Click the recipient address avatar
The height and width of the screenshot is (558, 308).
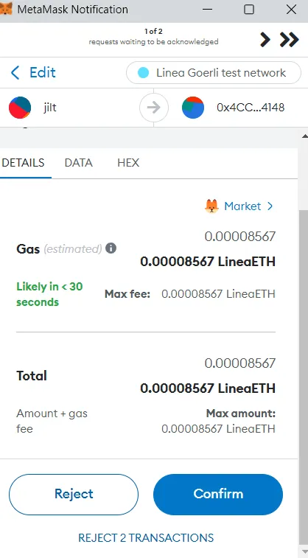coord(193,108)
